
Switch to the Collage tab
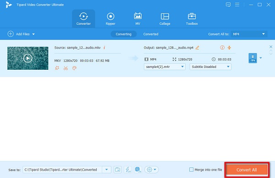165,19
